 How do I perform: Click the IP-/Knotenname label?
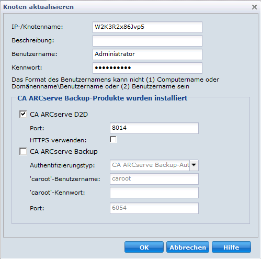click(x=37, y=27)
